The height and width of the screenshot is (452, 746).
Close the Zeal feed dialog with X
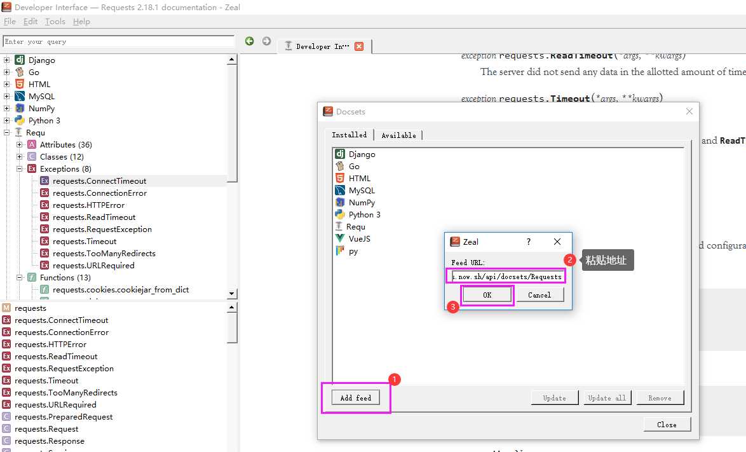coord(557,242)
